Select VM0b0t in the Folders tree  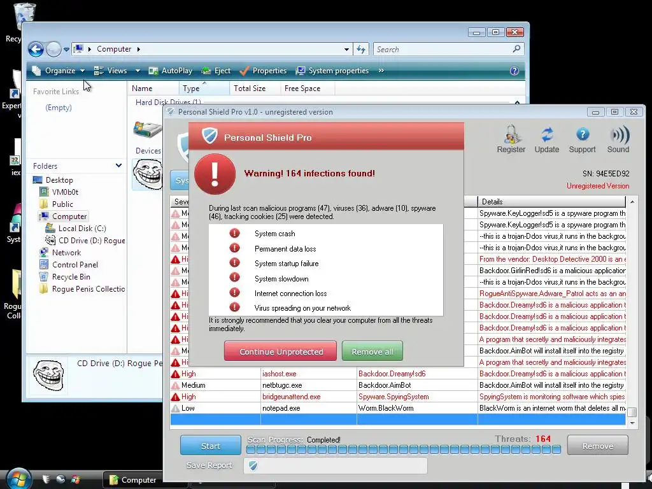65,192
